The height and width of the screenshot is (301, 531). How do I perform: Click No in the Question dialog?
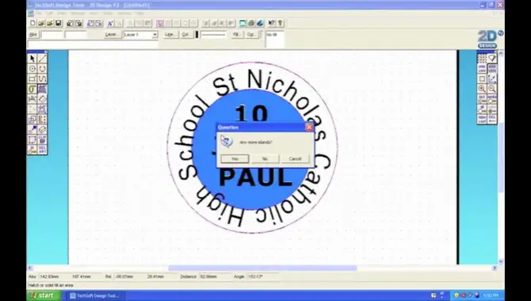[265, 158]
